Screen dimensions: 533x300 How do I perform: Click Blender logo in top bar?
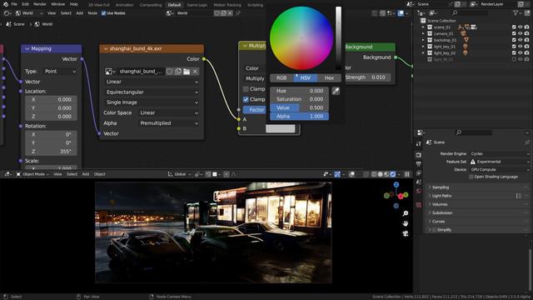point(6,4)
